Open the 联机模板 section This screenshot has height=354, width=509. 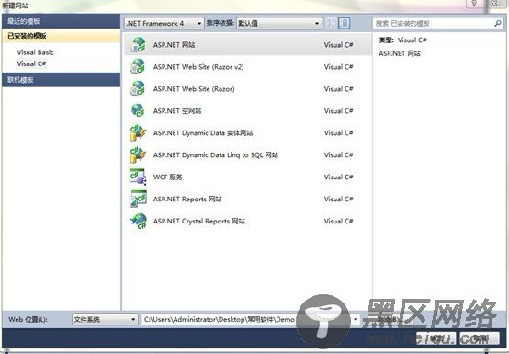61,80
